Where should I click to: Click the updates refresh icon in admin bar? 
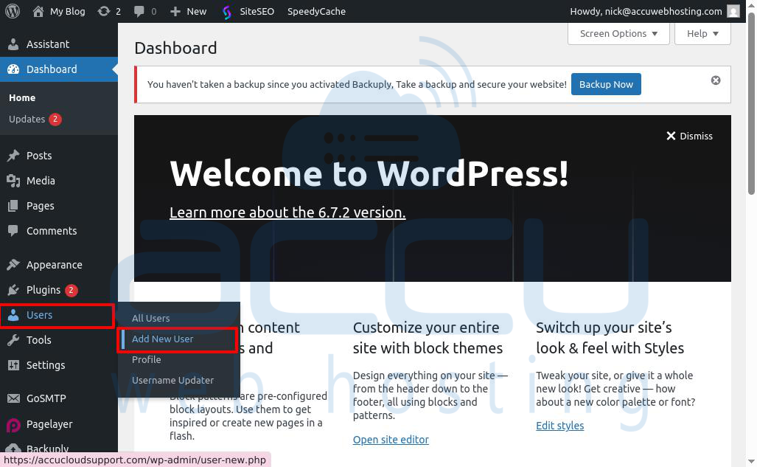103,11
